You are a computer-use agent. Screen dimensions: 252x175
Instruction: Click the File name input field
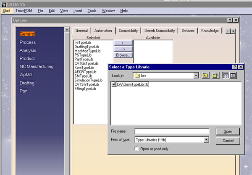click(x=172, y=131)
